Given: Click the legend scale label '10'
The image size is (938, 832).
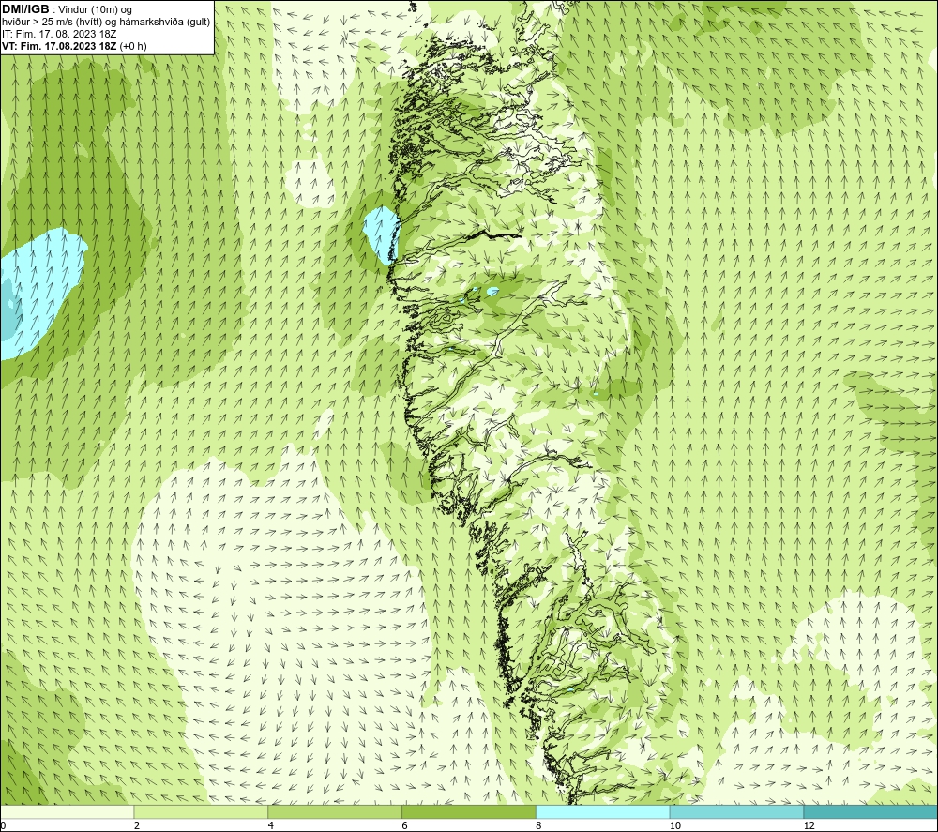Looking at the screenshot, I should click(675, 825).
